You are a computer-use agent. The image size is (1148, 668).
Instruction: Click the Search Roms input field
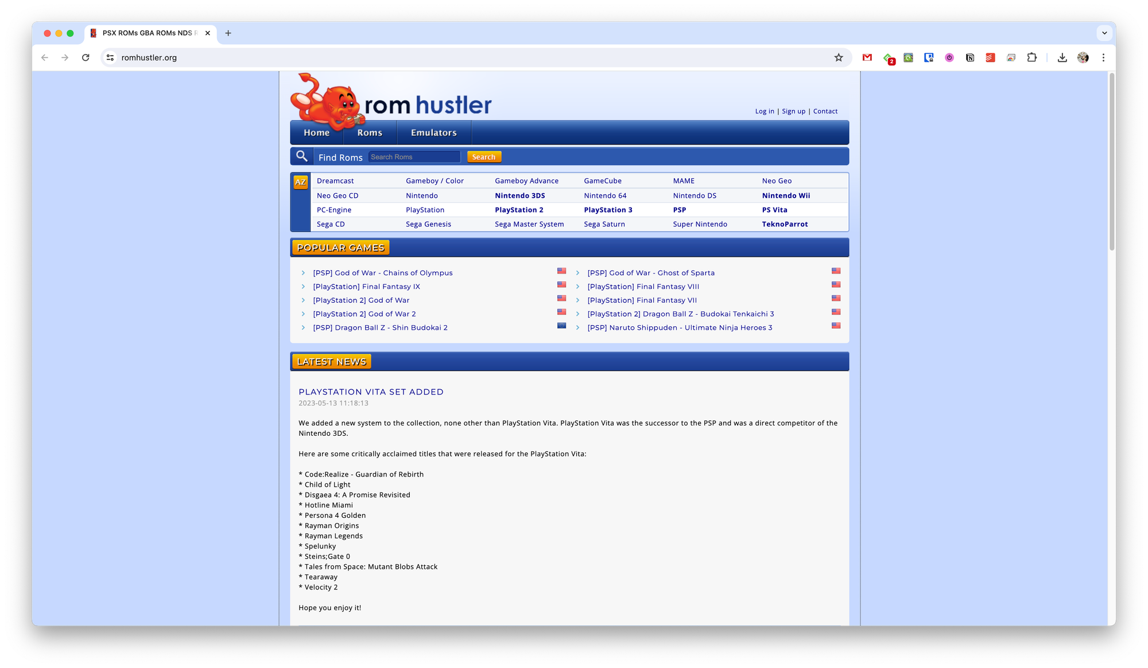point(414,157)
